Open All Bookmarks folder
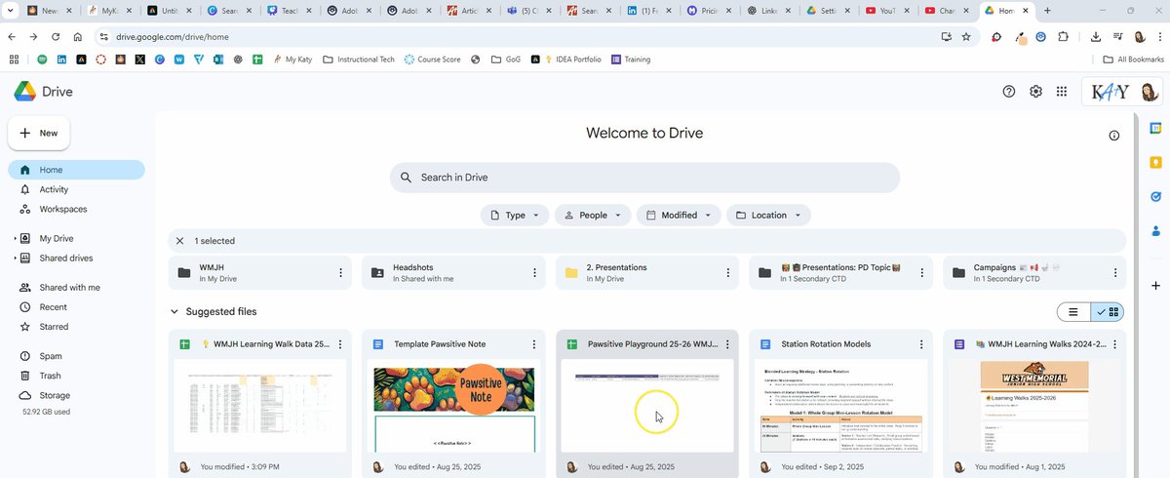 (x=1132, y=60)
